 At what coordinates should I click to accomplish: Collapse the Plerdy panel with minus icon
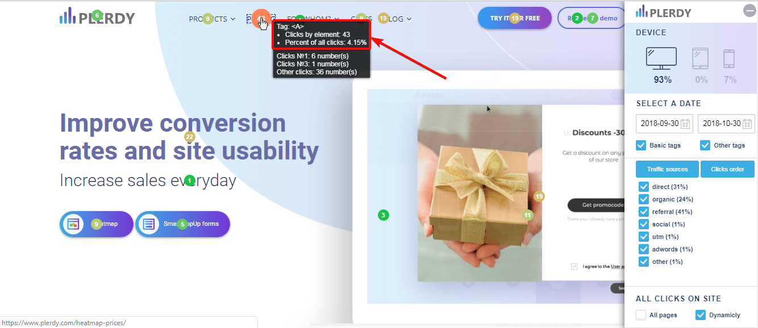point(749,10)
